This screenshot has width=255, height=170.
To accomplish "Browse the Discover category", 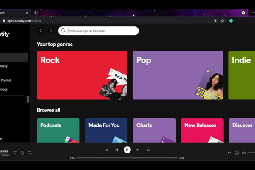I will tap(242, 130).
